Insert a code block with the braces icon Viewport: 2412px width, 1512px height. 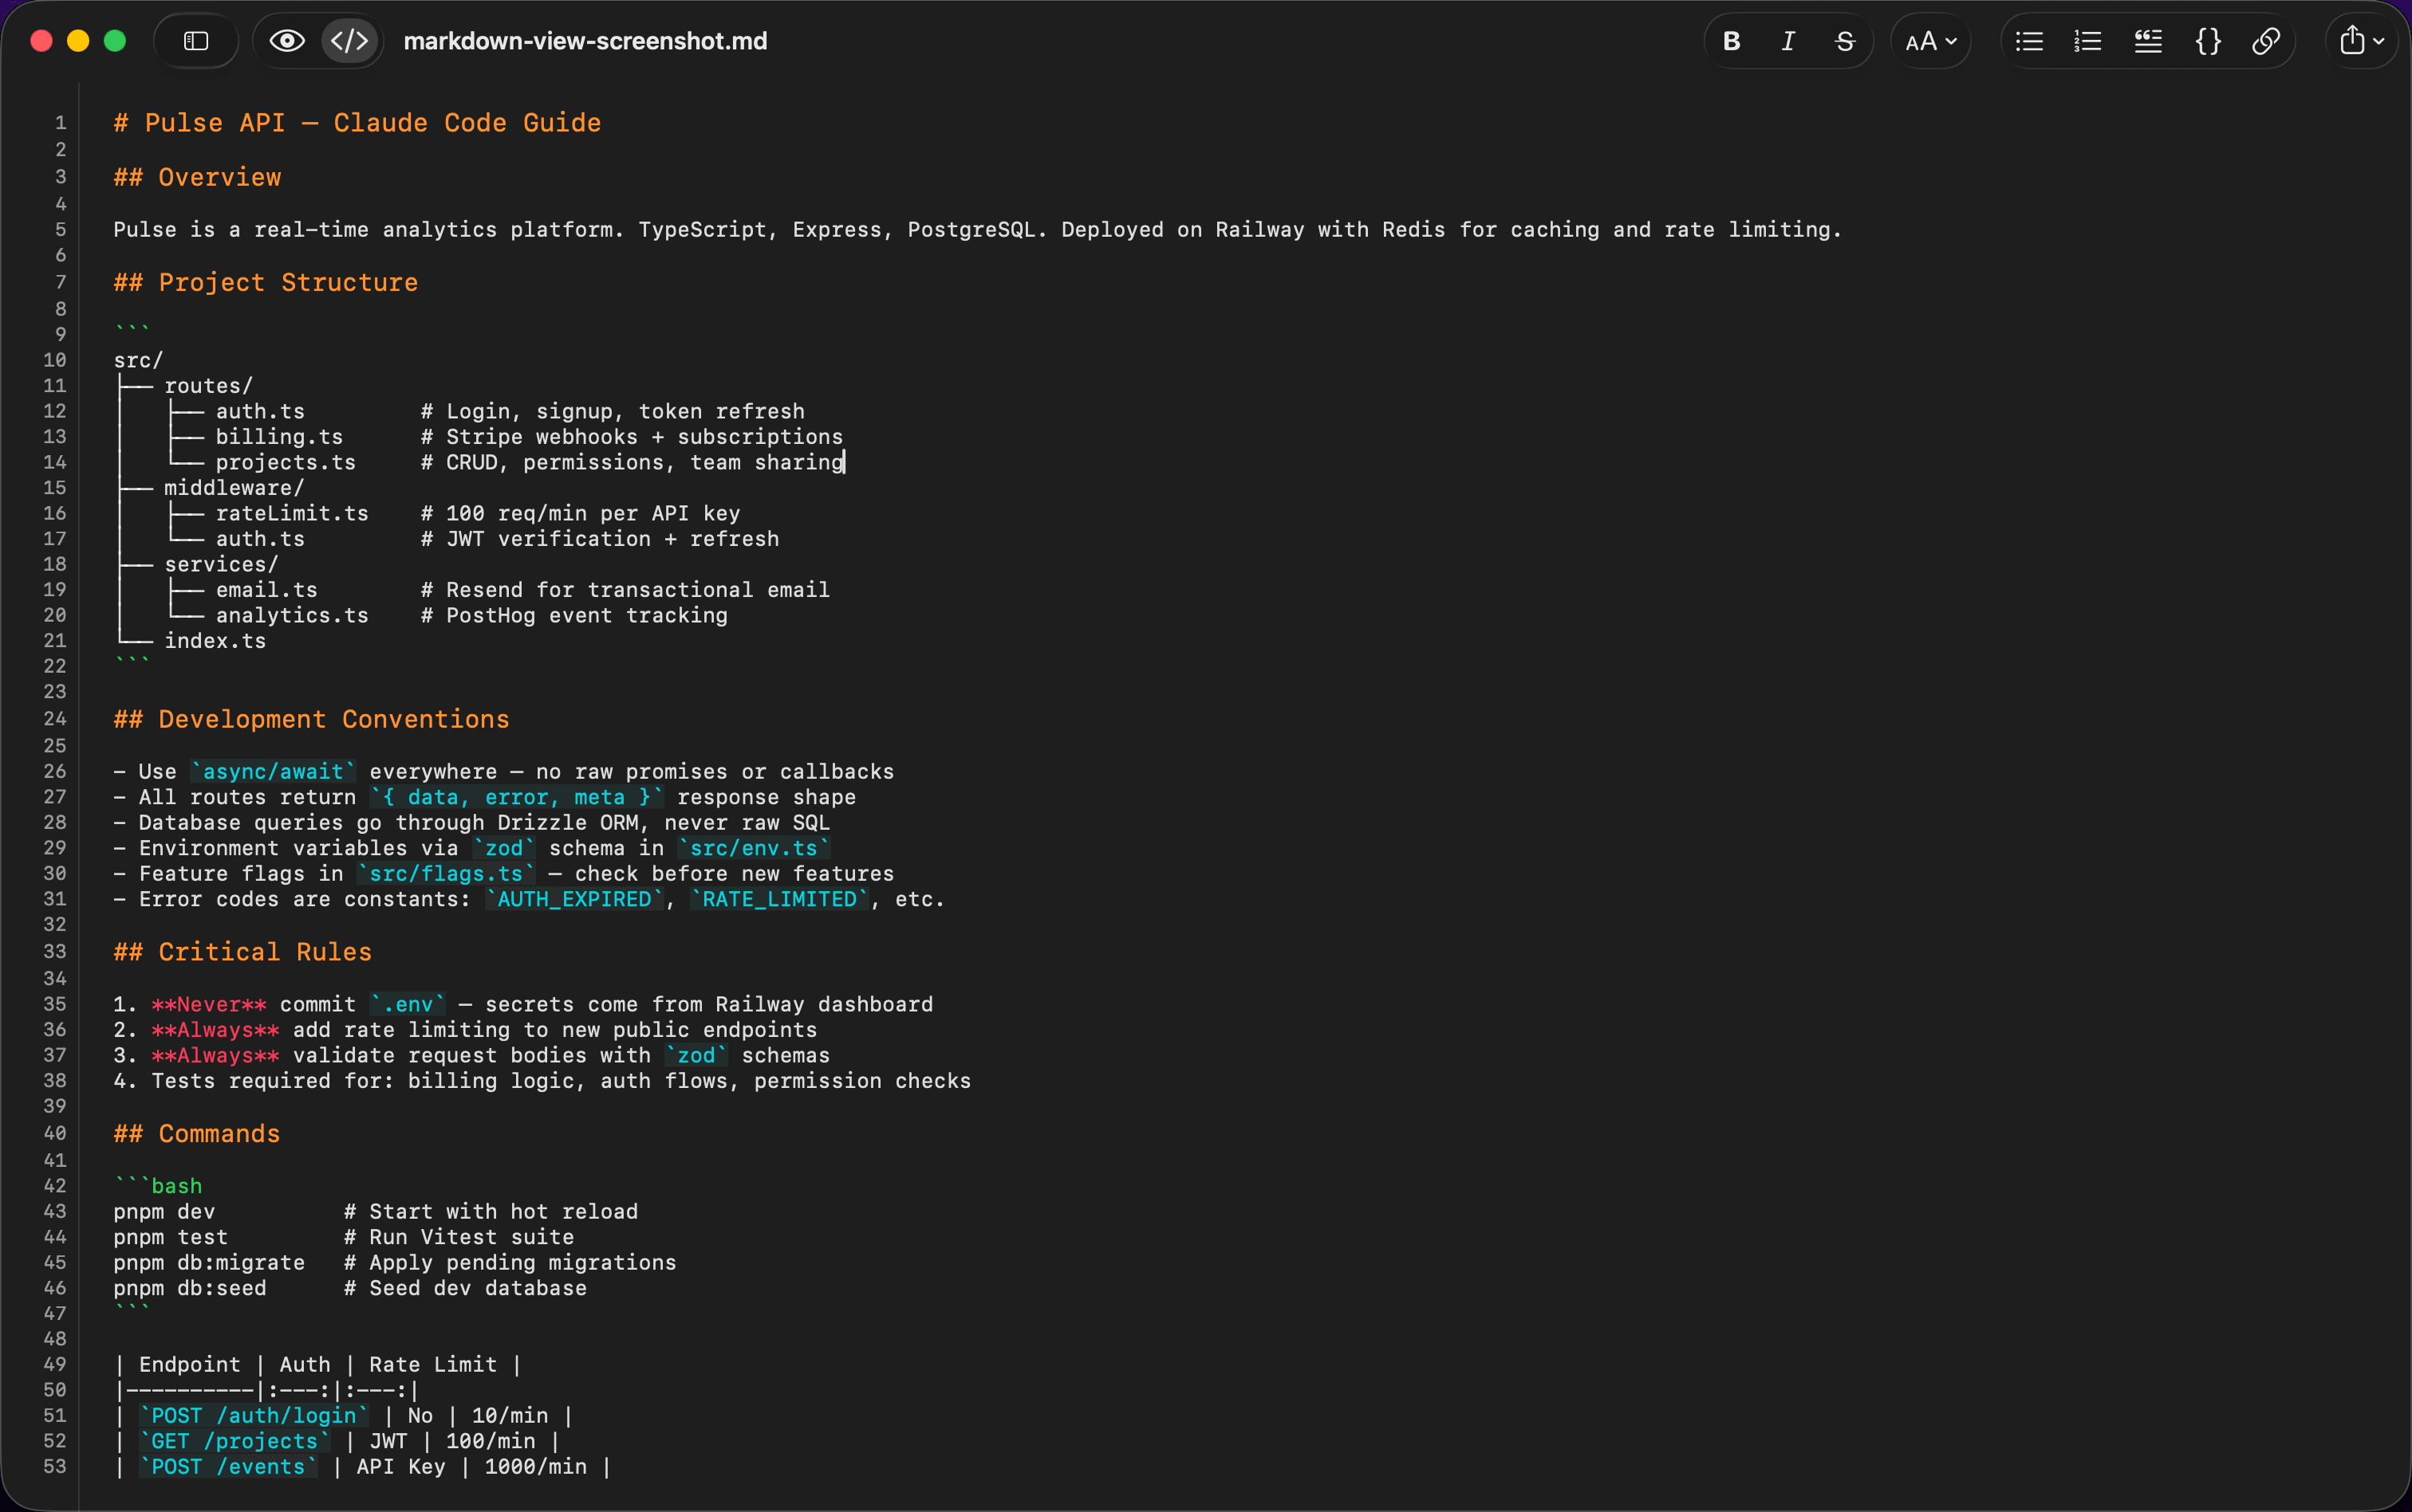2207,40
